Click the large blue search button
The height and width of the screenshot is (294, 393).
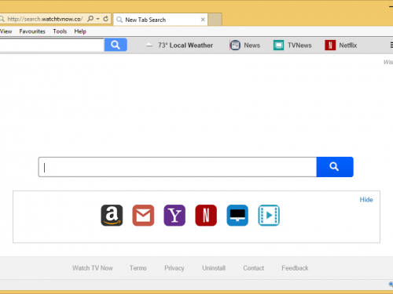pos(335,167)
